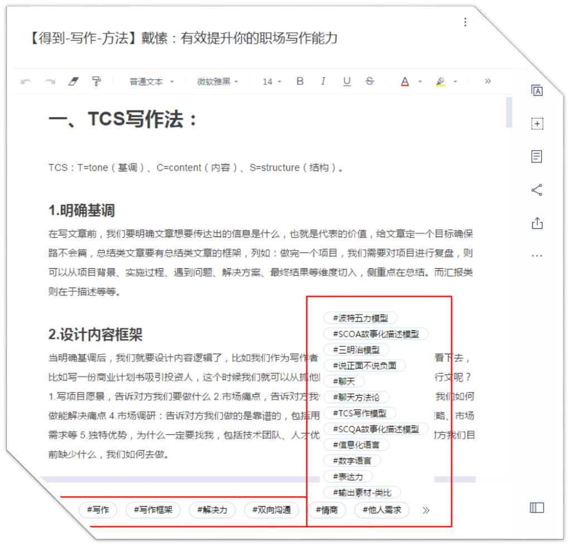Click the redo arrow icon
Screen dimensions: 570x546
[x=50, y=81]
